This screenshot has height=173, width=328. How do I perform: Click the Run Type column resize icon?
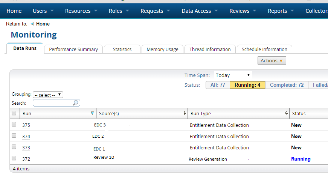(286, 113)
